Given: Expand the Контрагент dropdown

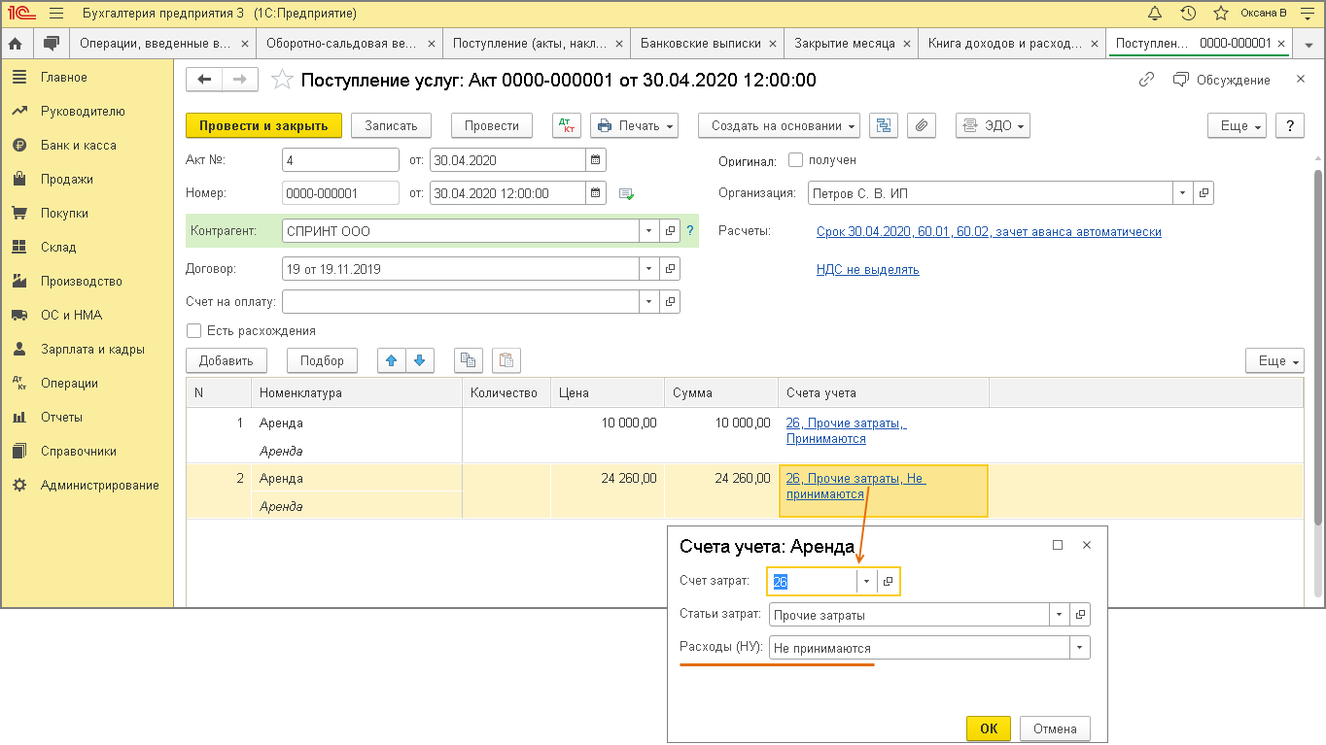Looking at the screenshot, I should point(649,231).
